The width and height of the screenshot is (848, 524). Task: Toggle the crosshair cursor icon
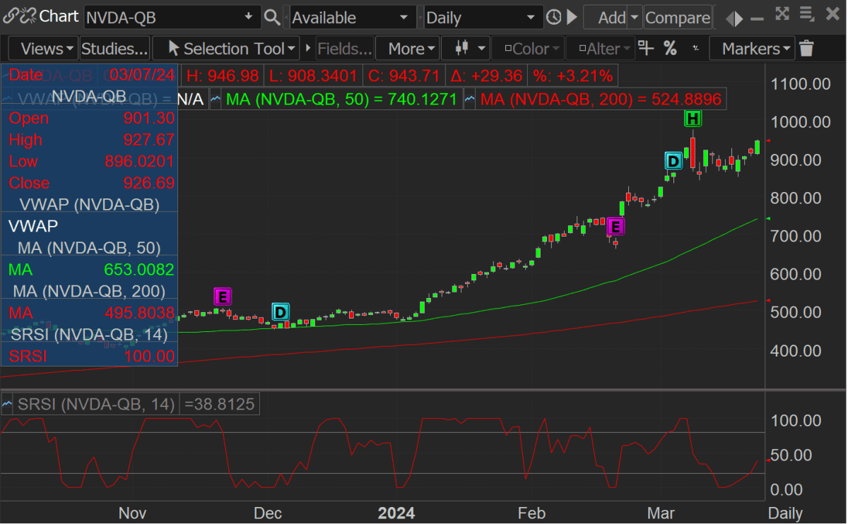(x=646, y=48)
